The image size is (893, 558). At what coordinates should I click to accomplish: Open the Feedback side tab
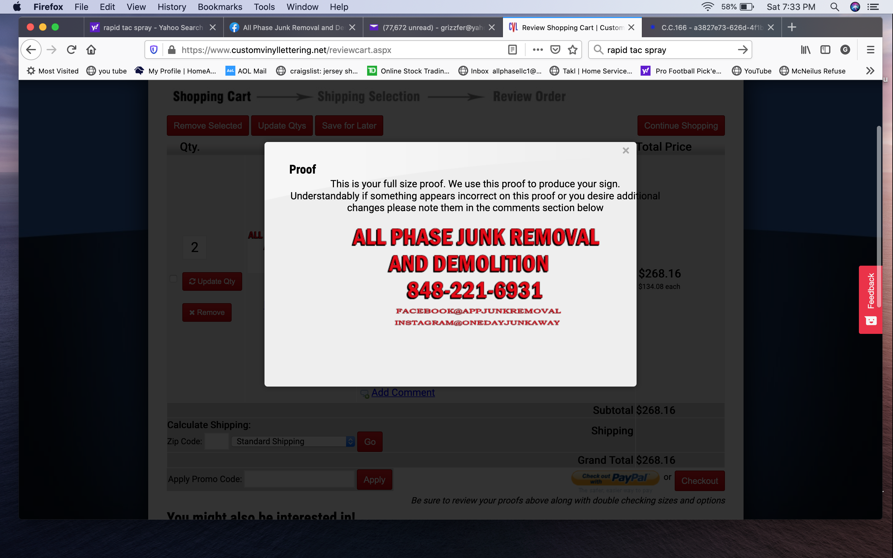click(x=870, y=299)
